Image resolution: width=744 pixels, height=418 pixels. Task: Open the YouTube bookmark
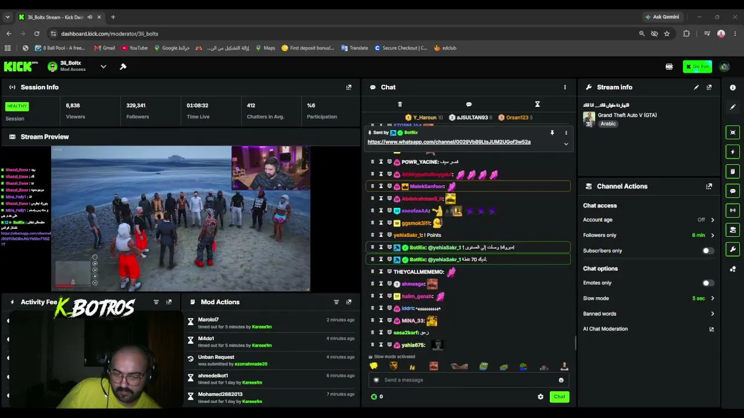tap(134, 48)
